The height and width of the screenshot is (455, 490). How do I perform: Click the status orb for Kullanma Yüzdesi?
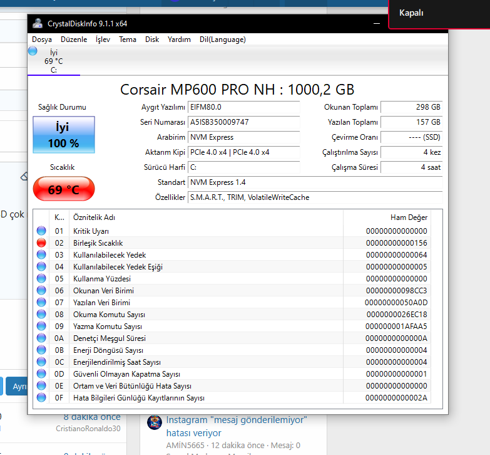[41, 278]
